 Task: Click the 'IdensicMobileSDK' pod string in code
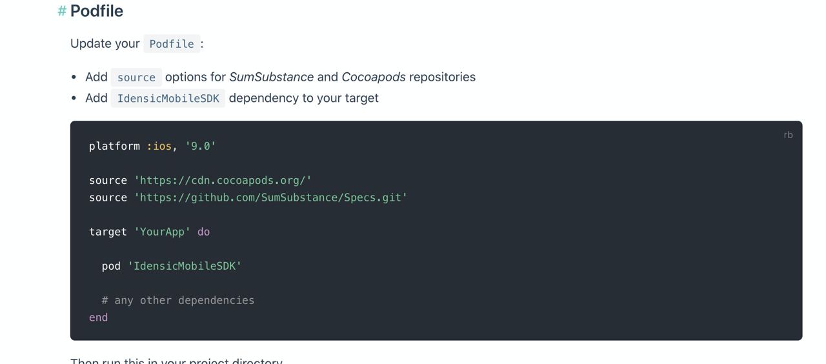[x=185, y=266]
